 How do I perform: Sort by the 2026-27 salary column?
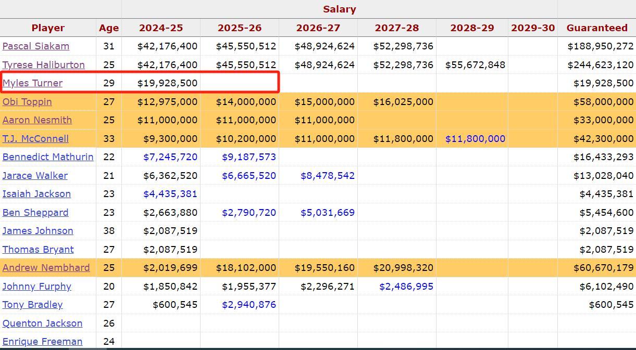point(318,28)
